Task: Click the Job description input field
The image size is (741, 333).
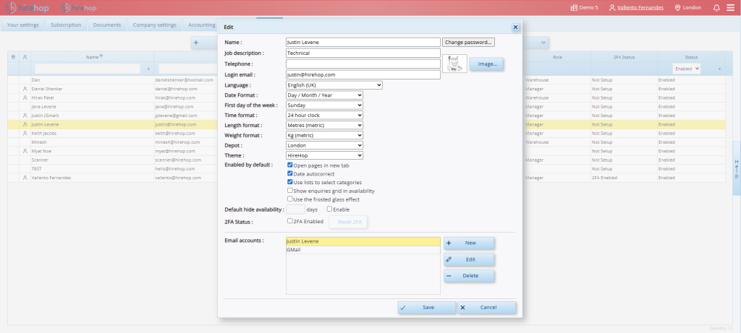Action: coord(363,53)
